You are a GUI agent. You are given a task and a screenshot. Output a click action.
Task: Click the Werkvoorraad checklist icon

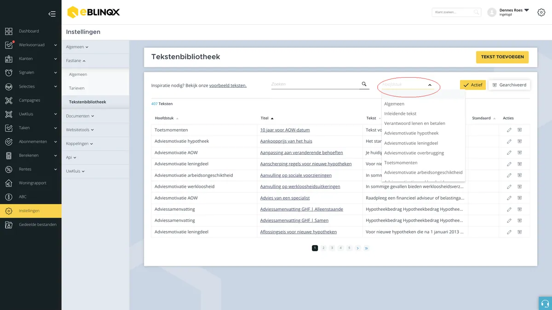pyautogui.click(x=9, y=45)
